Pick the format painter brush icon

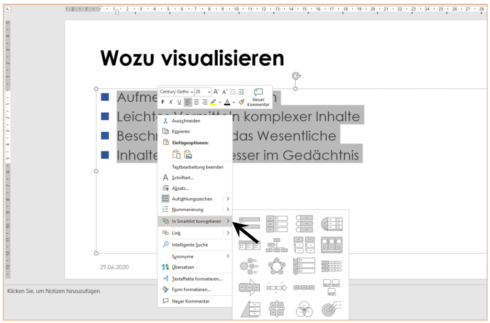click(x=241, y=102)
